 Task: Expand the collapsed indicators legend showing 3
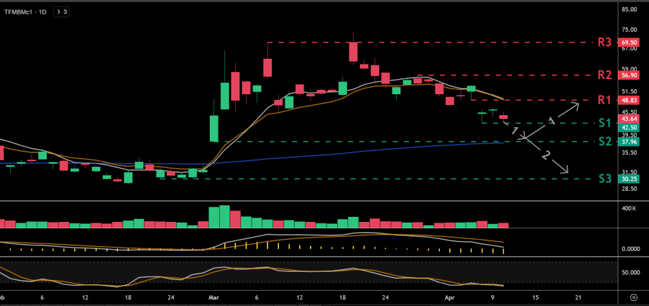pos(62,12)
